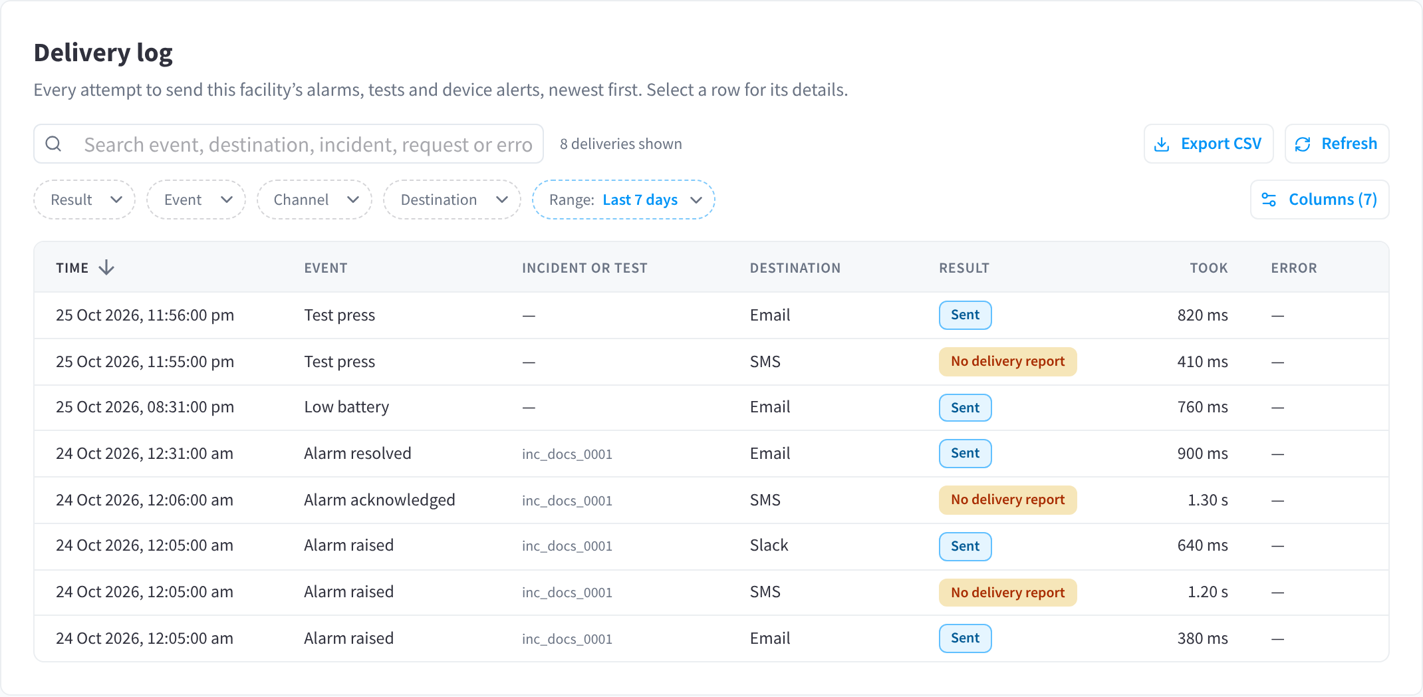Click the Alarm resolved event cell
The height and width of the screenshot is (697, 1423).
[358, 454]
